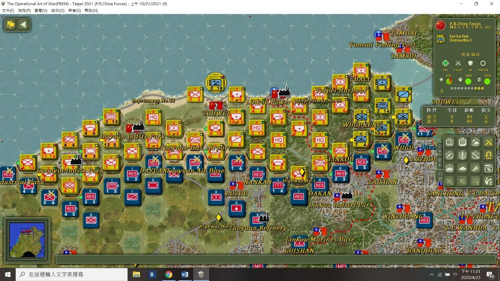Open the 文件(F) menu

(x=8, y=11)
